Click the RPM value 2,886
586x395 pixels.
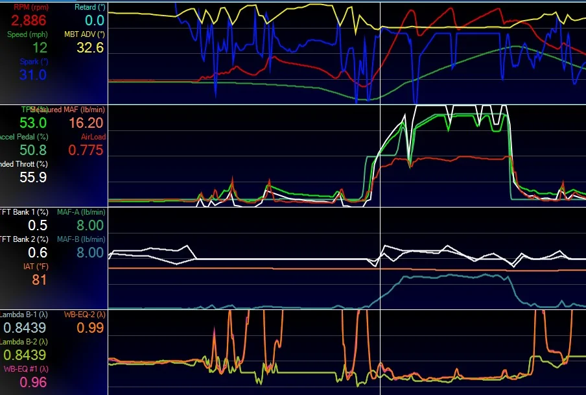[29, 21]
